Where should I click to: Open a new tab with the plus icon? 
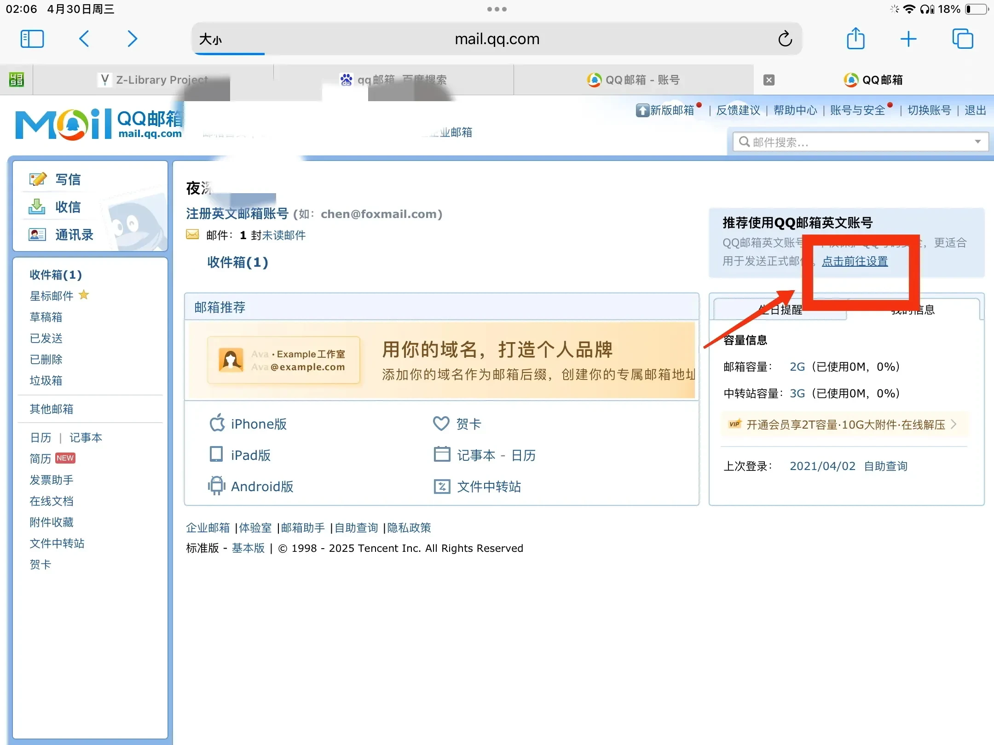pyautogui.click(x=908, y=39)
